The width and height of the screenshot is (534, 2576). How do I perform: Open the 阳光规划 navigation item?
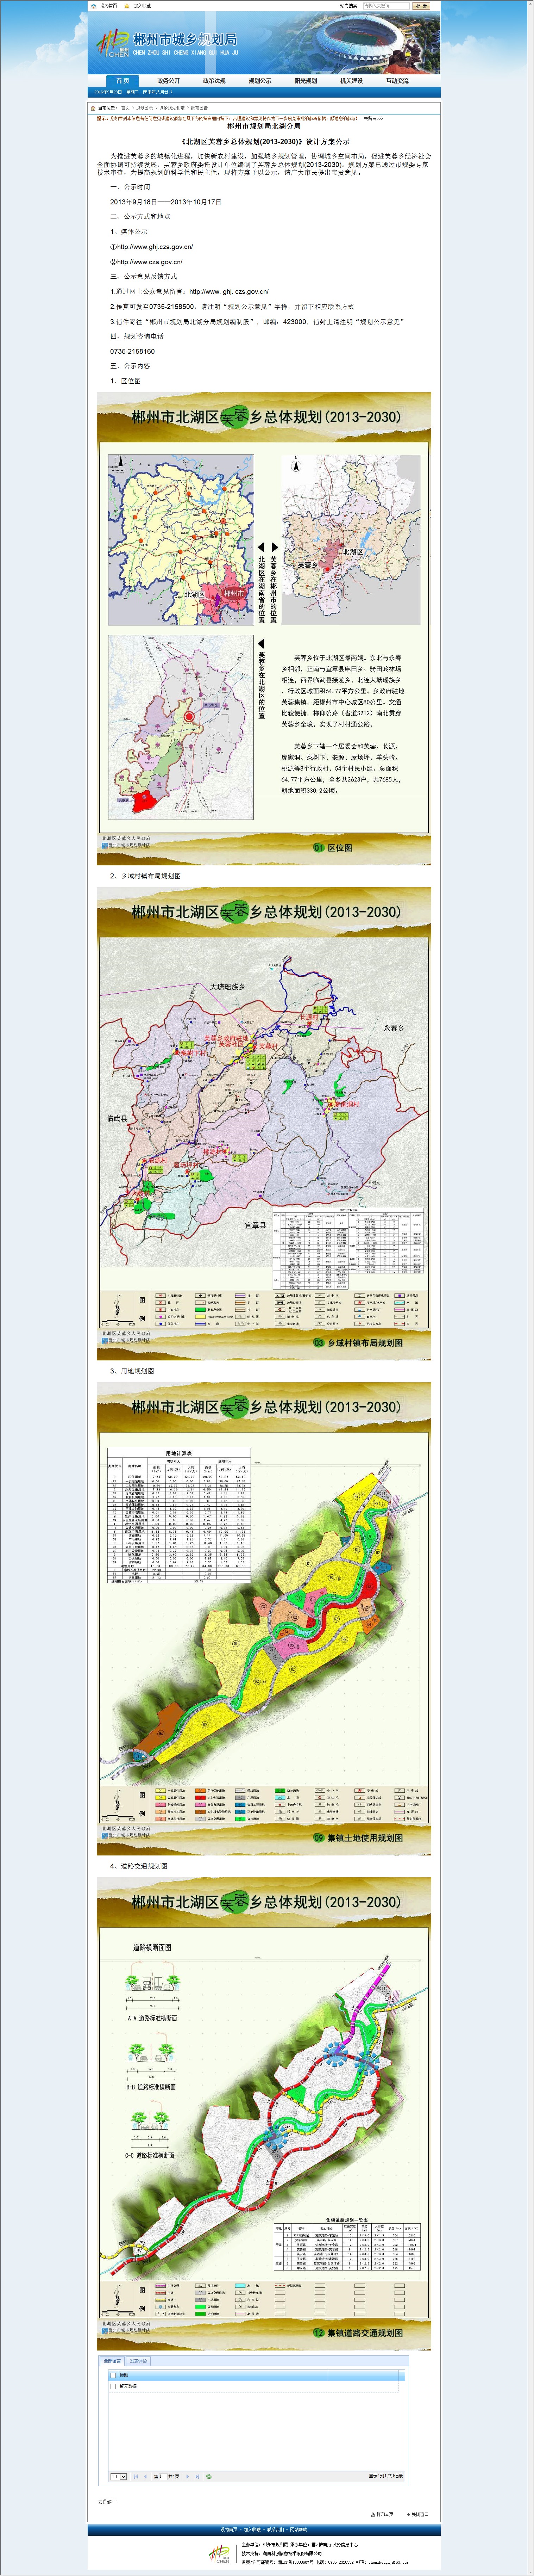[x=306, y=81]
